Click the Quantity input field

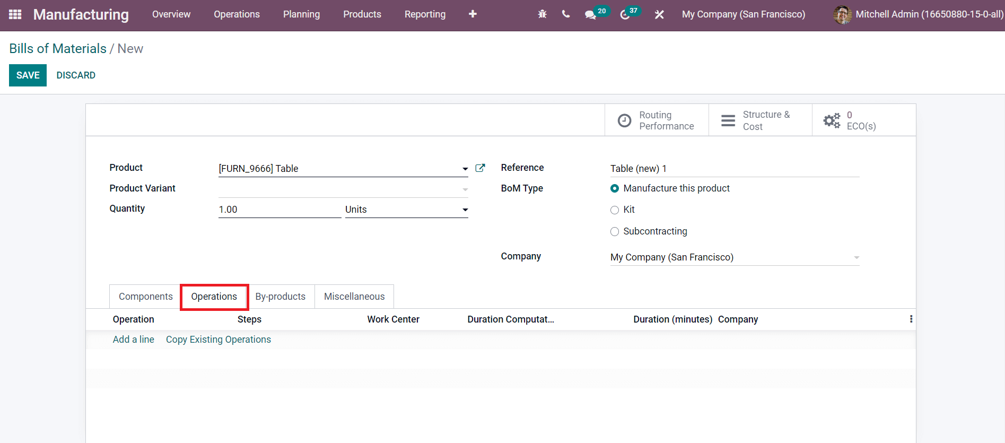point(279,210)
